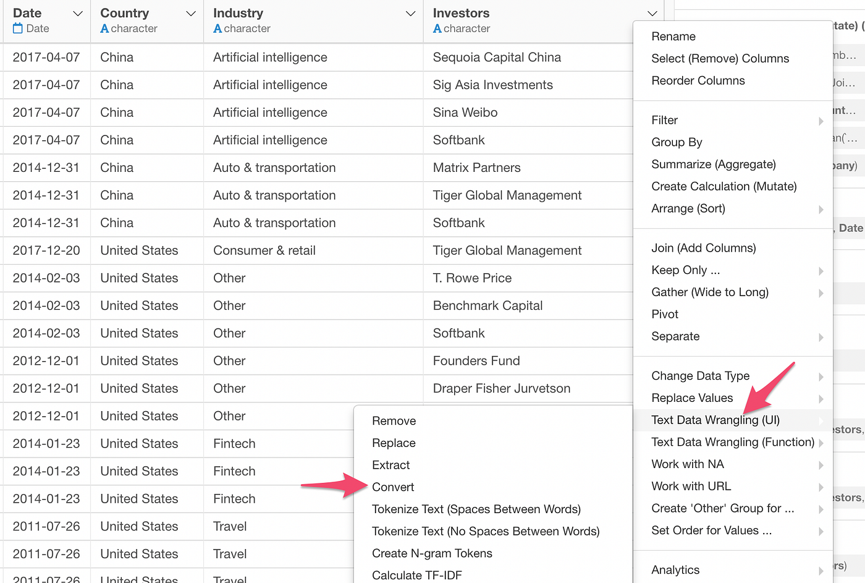Choose Group By from the menu
The image size is (865, 583).
point(677,142)
